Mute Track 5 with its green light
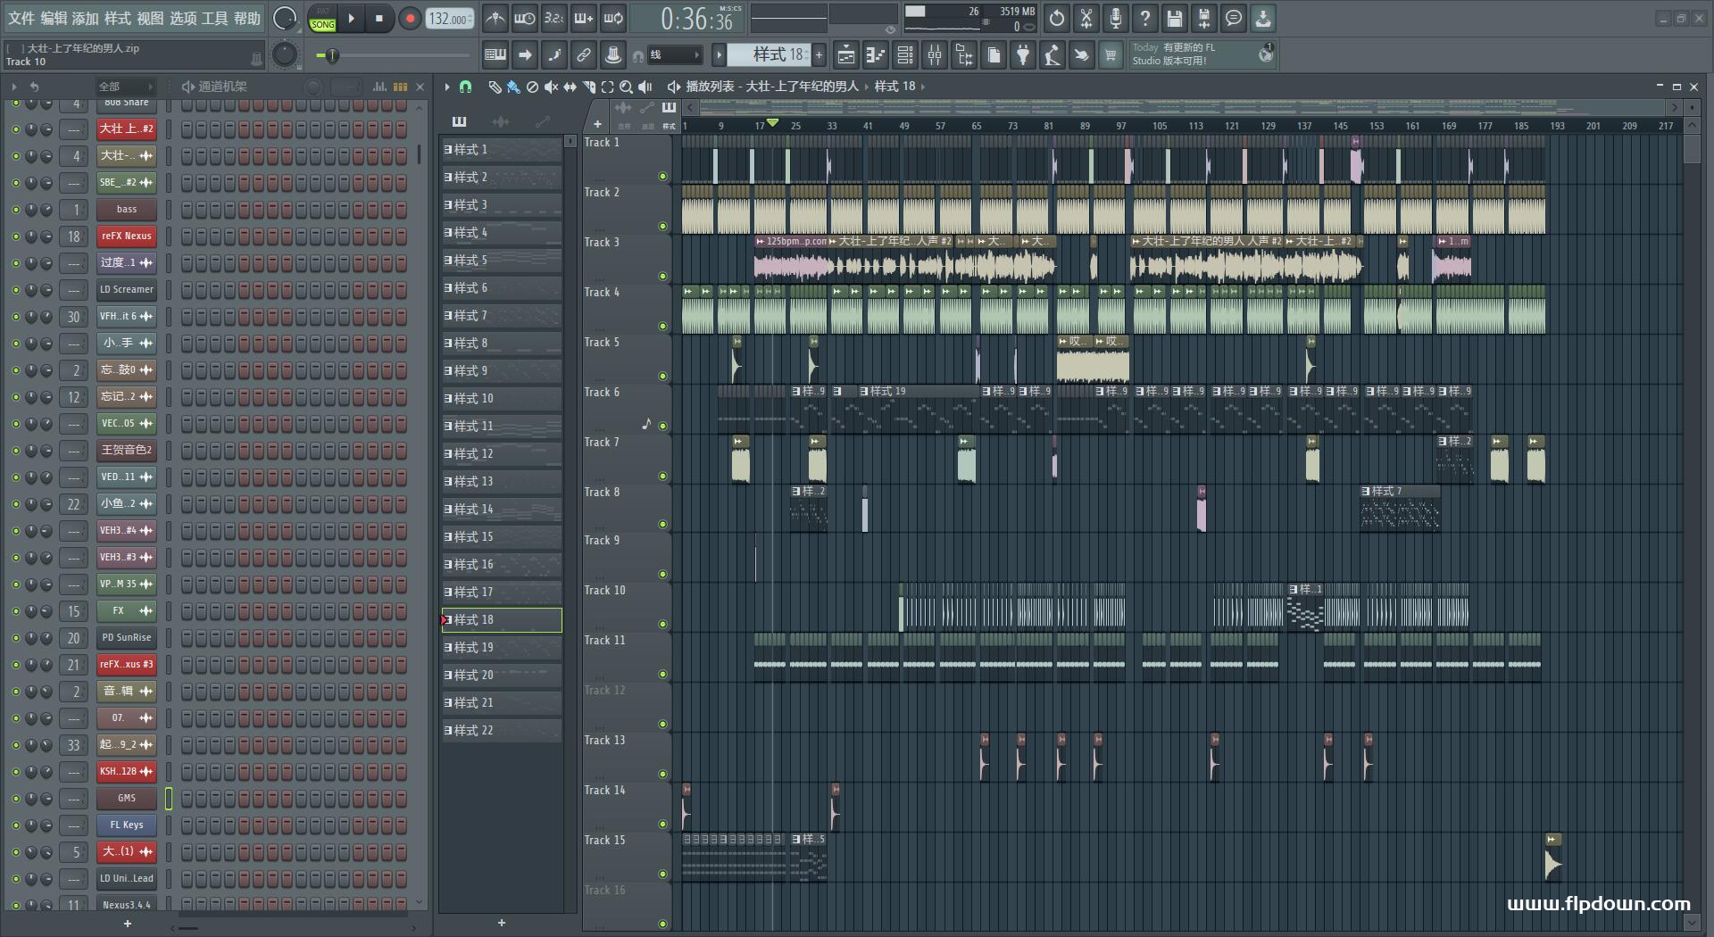 pos(662,377)
